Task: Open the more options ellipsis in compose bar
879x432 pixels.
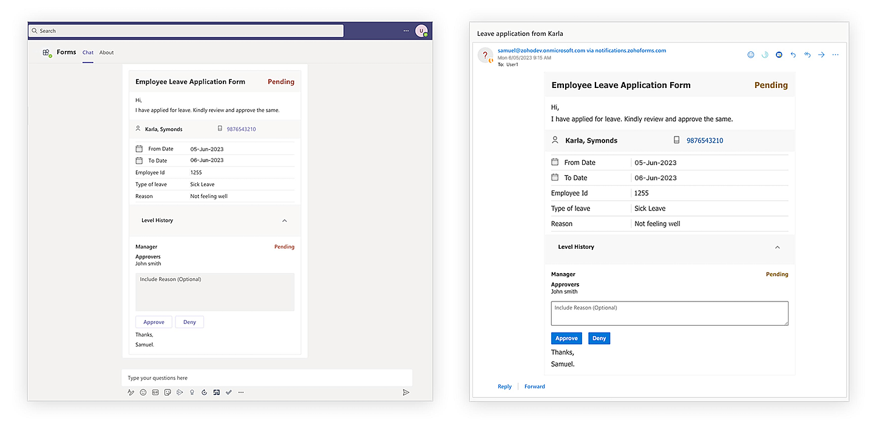Action: (241, 393)
